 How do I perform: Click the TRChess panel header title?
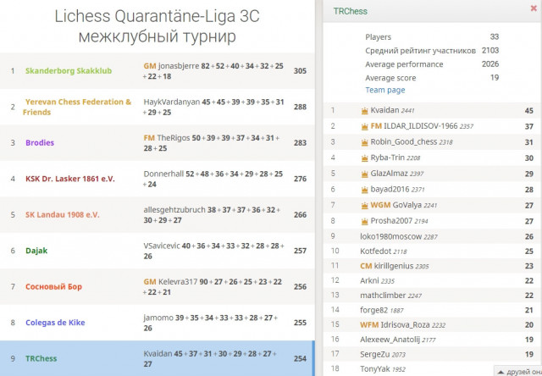click(350, 11)
